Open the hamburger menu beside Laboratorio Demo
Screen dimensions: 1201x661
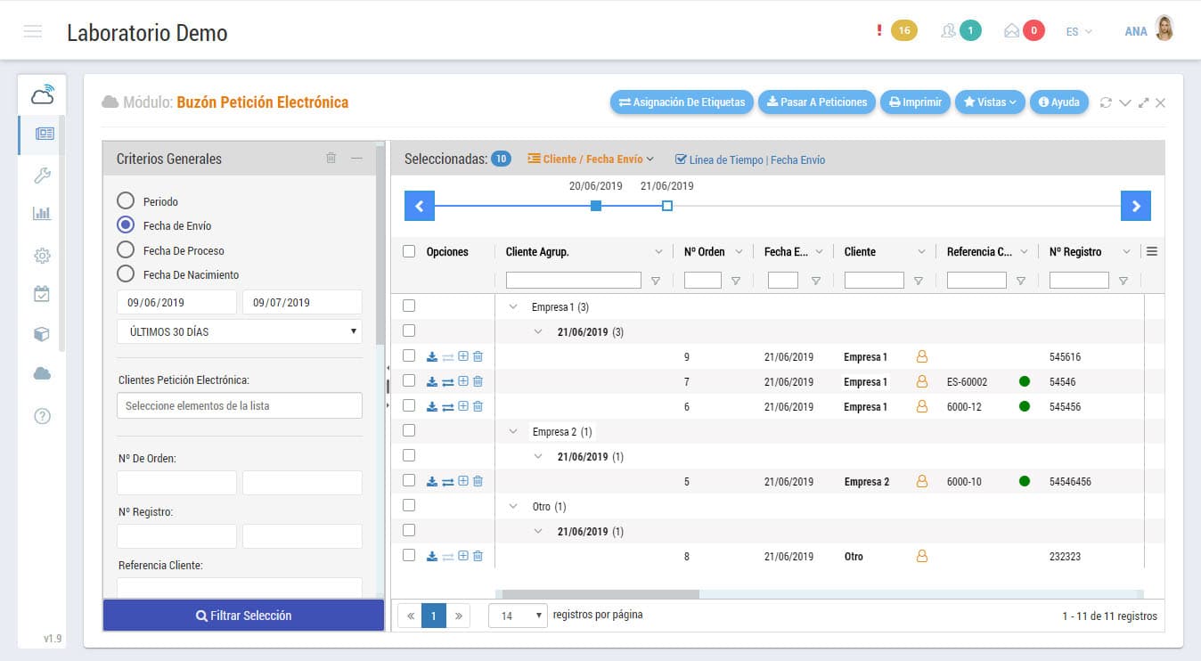coord(33,32)
